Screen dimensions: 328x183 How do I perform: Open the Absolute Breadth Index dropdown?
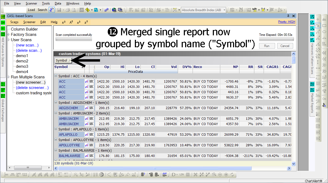225,10
